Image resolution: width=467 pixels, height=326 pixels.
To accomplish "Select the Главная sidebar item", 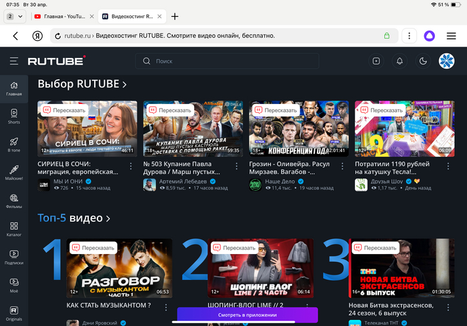I will point(14,88).
